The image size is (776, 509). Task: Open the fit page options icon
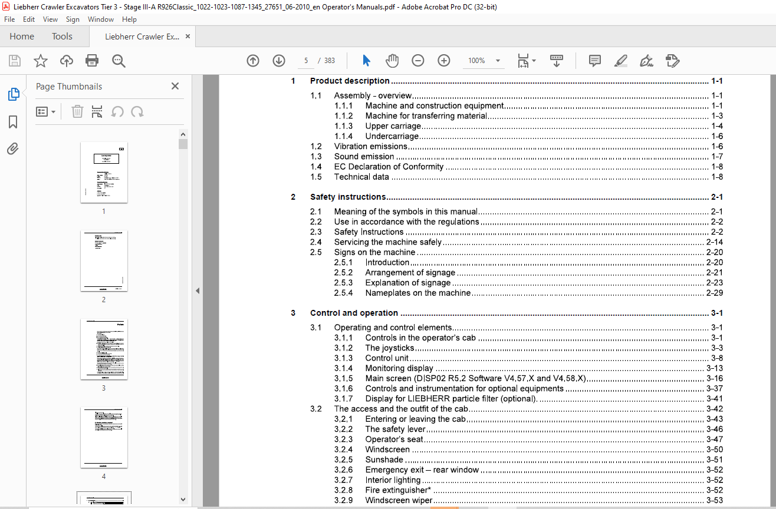[526, 61]
